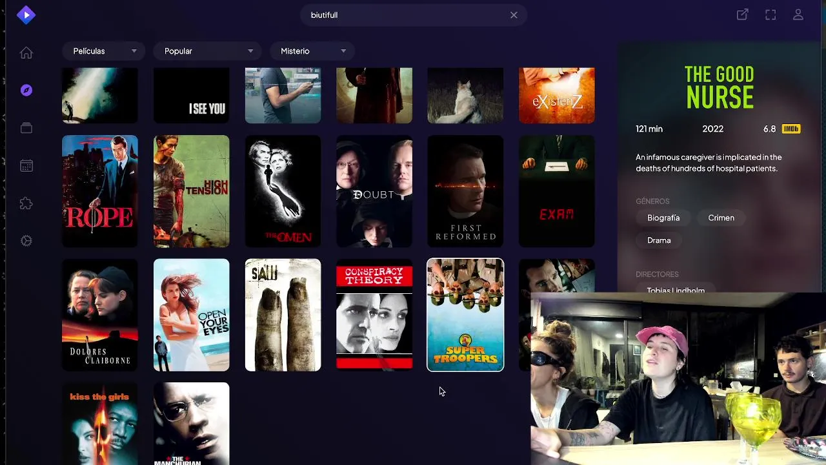
Task: Focus the search field containing biutifull
Action: point(414,15)
